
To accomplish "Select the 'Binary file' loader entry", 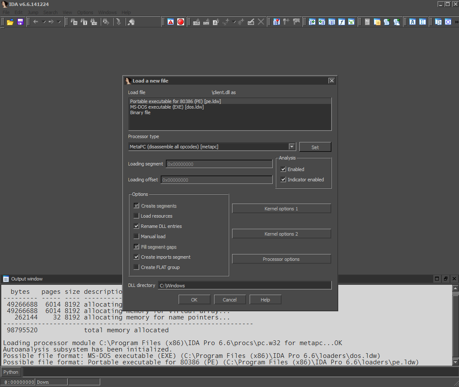I will point(230,112).
